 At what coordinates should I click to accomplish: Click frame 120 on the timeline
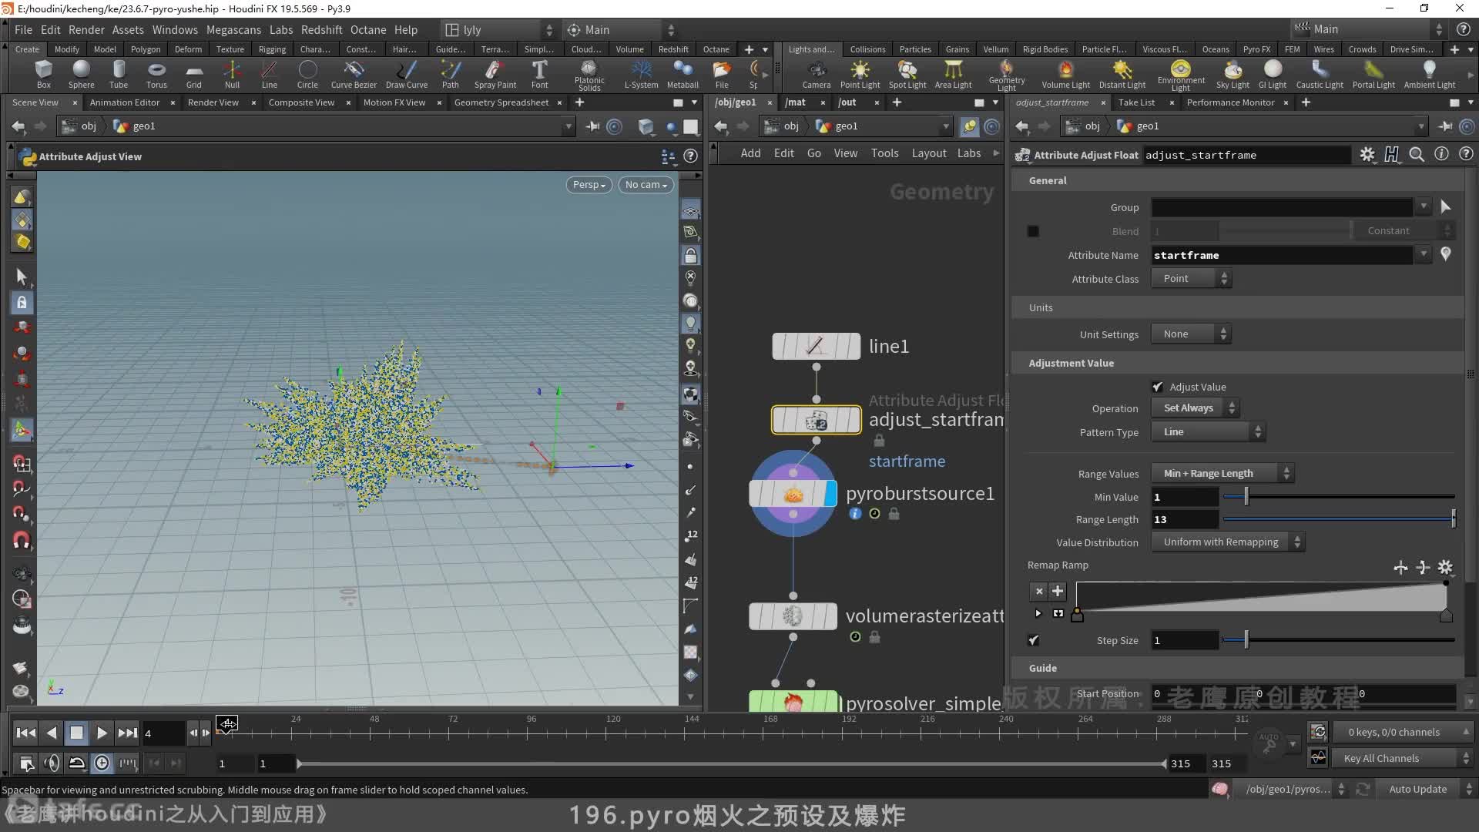coord(612,733)
